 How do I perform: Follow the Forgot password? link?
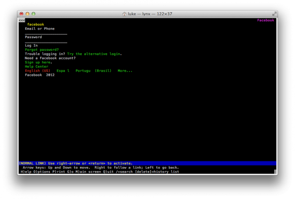pos(41,50)
